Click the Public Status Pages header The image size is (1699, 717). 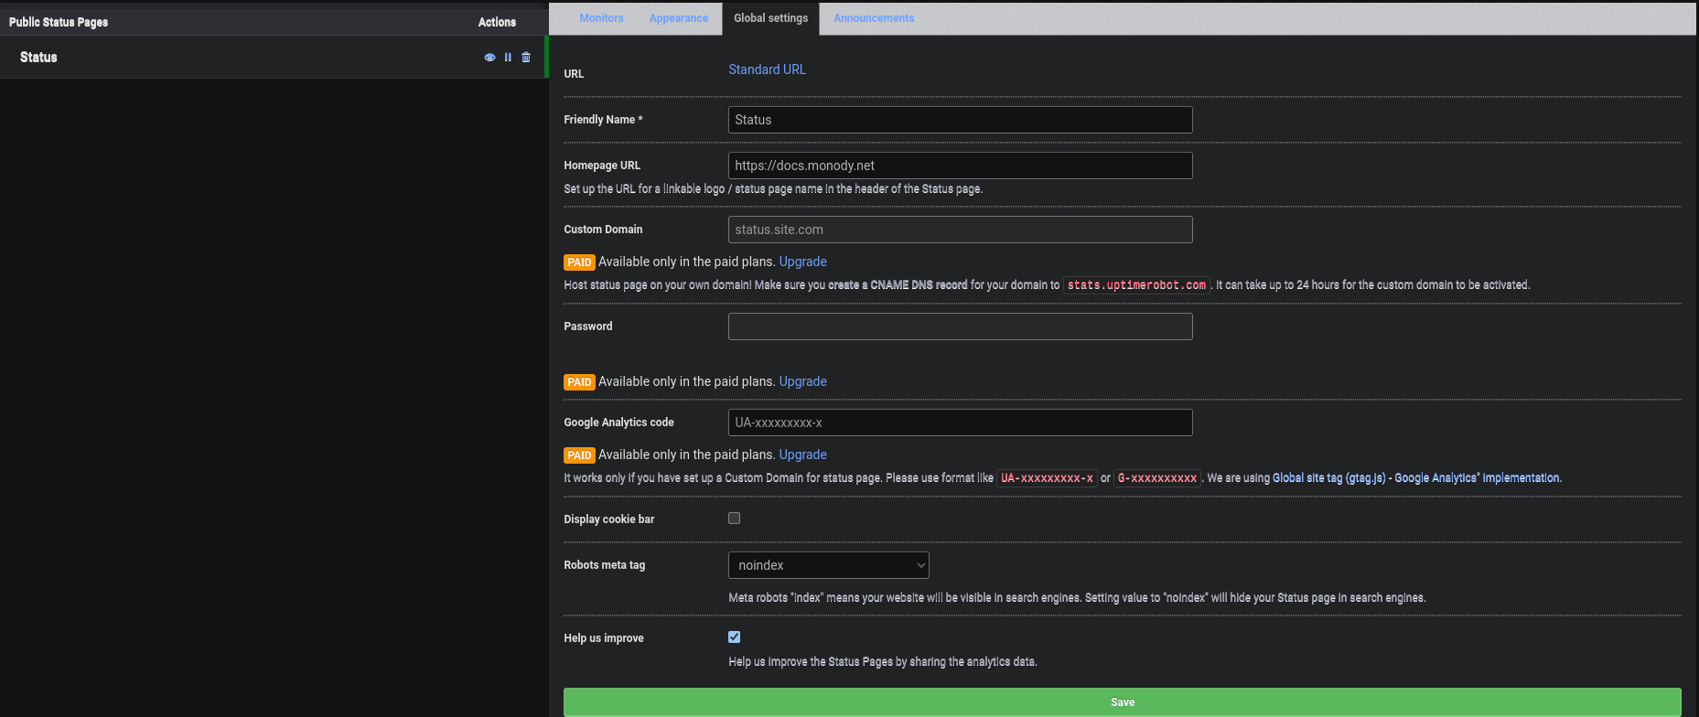pyautogui.click(x=59, y=22)
